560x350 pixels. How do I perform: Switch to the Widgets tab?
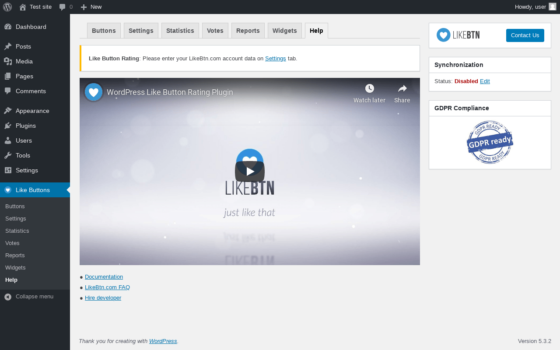pyautogui.click(x=285, y=31)
